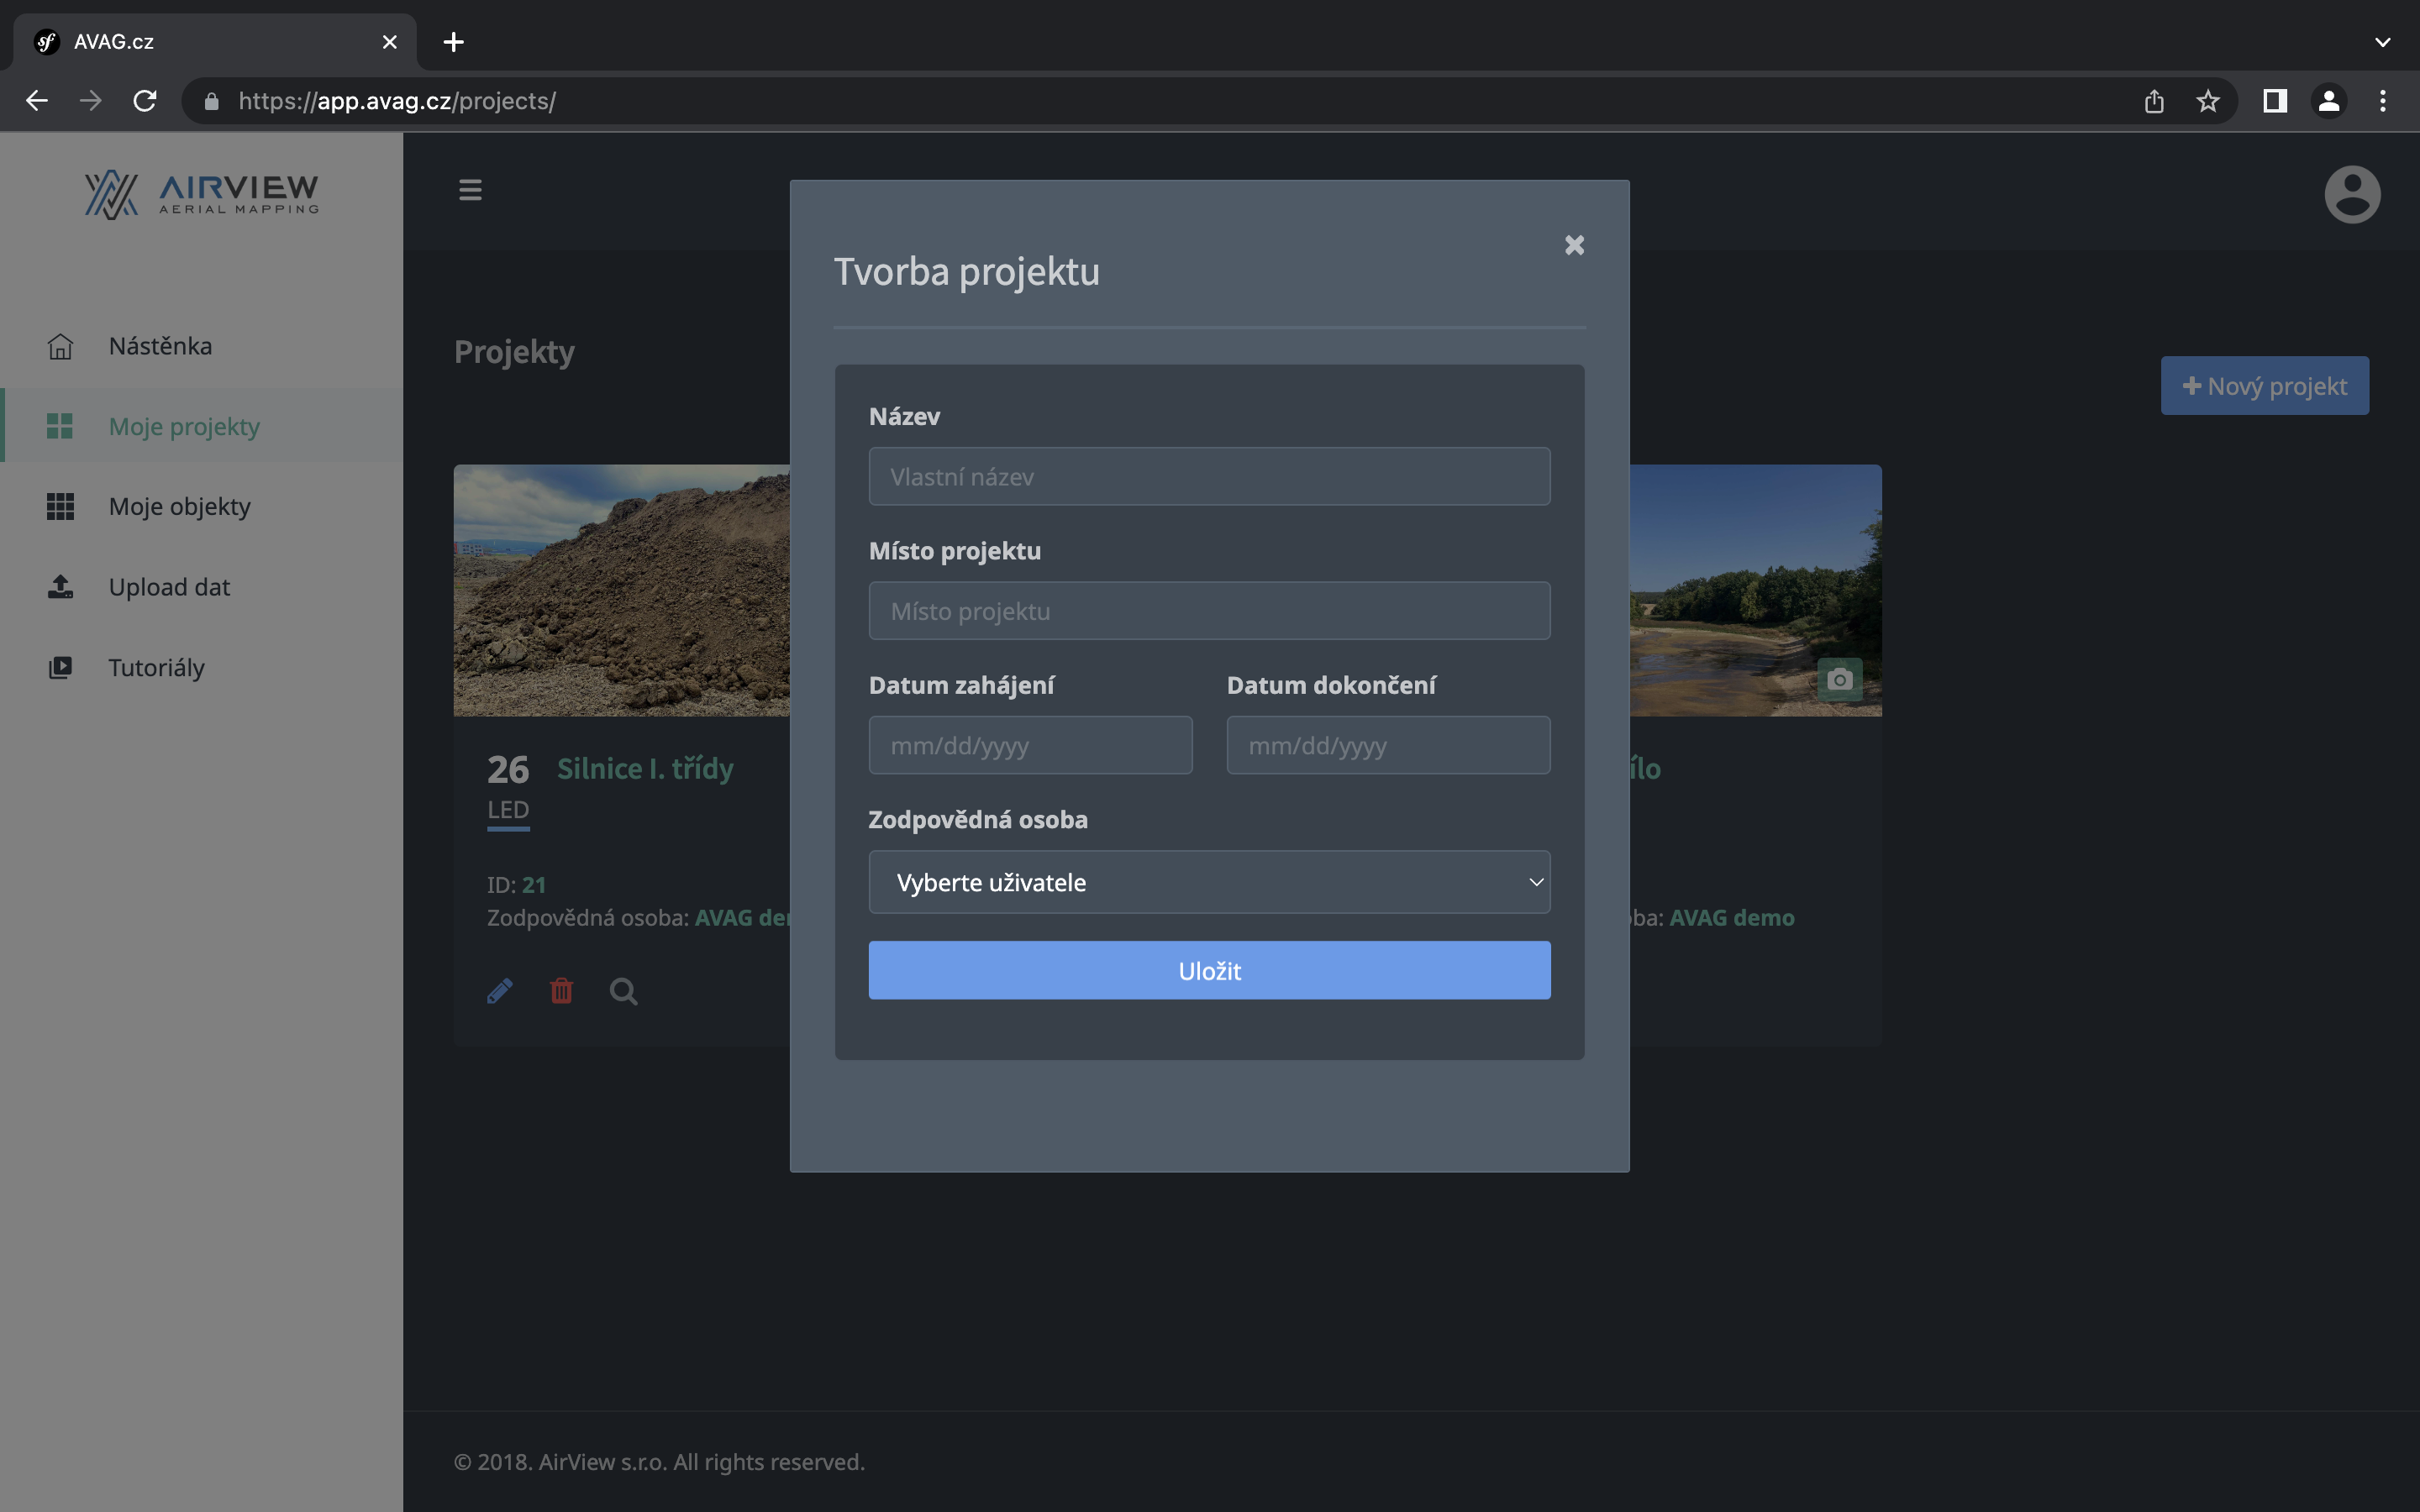
Task: Open browser three-dot menu
Action: (2382, 101)
